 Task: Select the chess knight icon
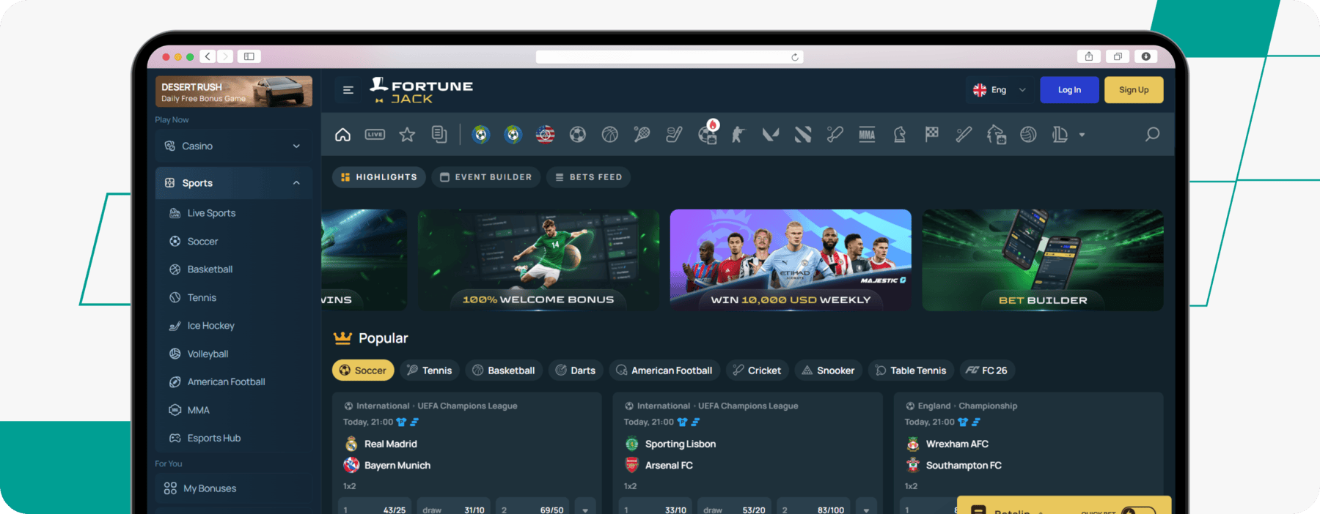tap(900, 135)
